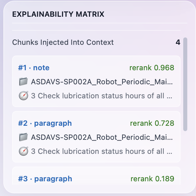
Task: Click folder icon in chunk #1 card
Action: pos(23,82)
